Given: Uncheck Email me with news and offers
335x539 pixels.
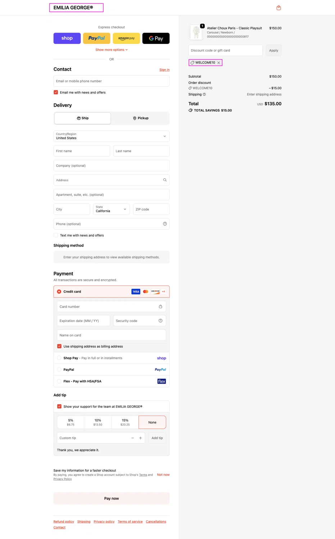Looking at the screenshot, I should [x=56, y=92].
